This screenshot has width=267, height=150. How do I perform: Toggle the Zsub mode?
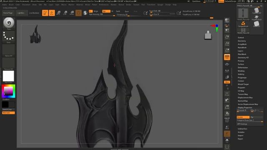[126, 11]
